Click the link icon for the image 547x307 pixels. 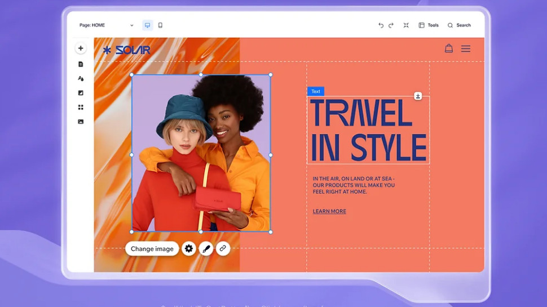click(223, 248)
